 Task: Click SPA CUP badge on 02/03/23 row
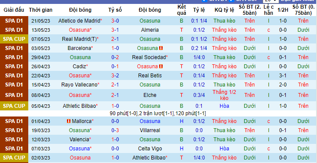tap(14, 157)
